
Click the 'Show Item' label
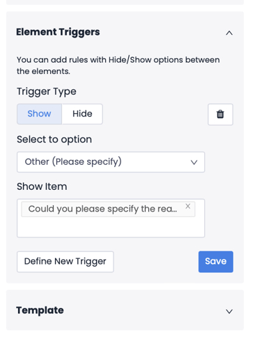pos(42,186)
